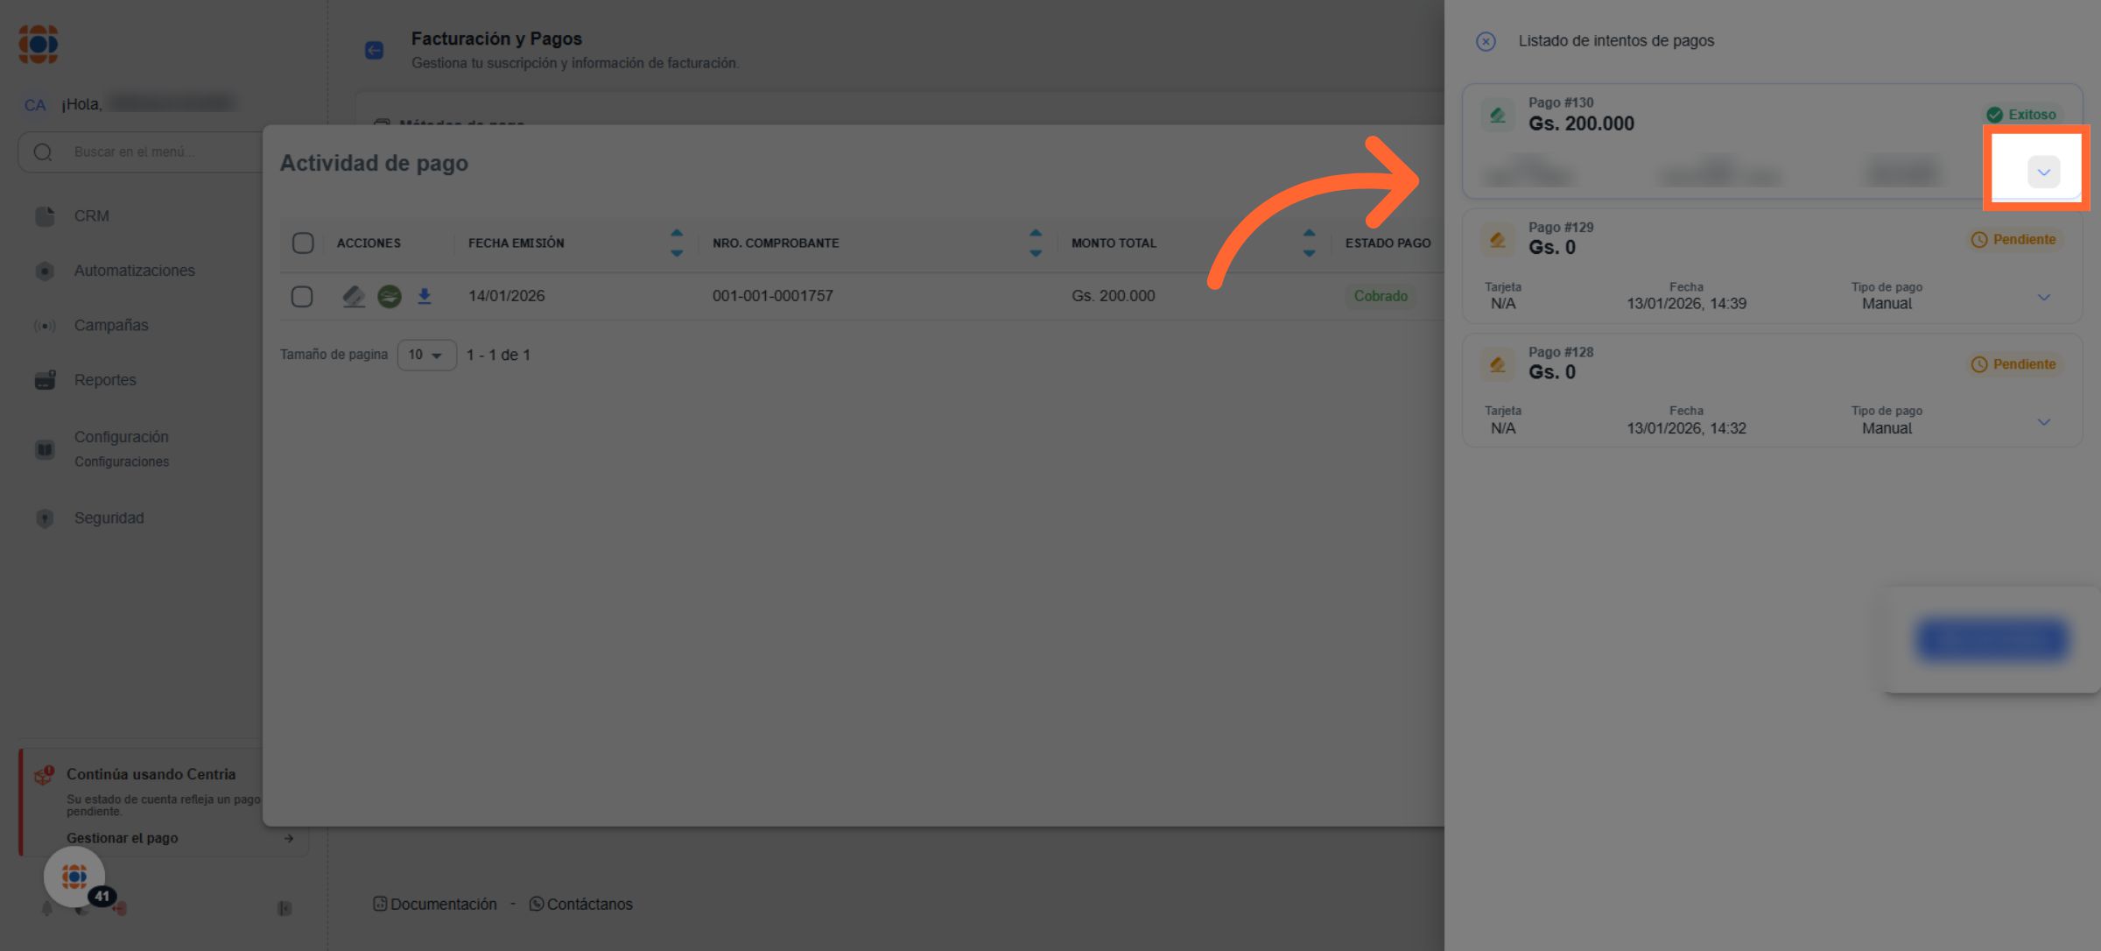Open the floating Centria chat bubble

coord(74,876)
